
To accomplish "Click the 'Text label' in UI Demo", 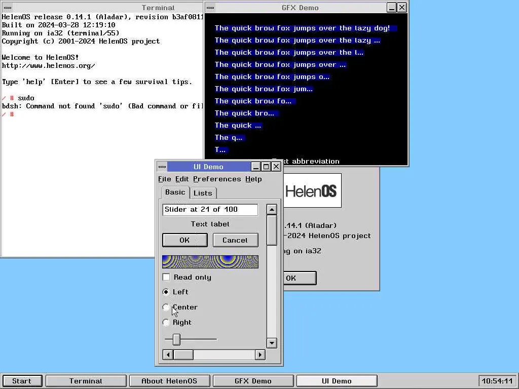I will coord(210,224).
